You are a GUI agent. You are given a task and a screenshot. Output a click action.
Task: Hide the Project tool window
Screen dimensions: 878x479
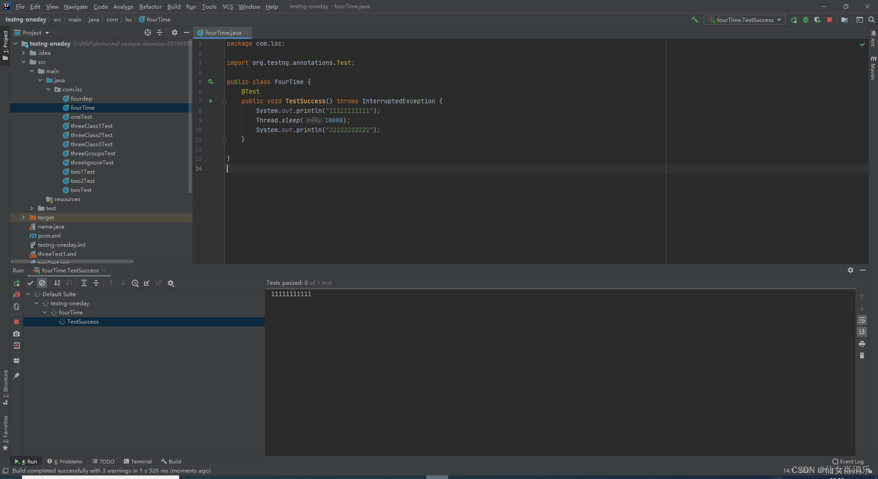coord(187,32)
